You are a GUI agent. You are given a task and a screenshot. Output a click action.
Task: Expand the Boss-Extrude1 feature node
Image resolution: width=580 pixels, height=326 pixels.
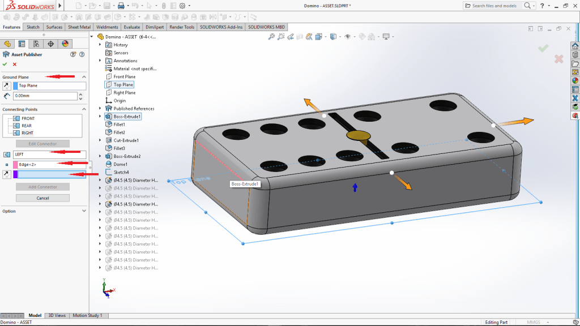coord(100,117)
